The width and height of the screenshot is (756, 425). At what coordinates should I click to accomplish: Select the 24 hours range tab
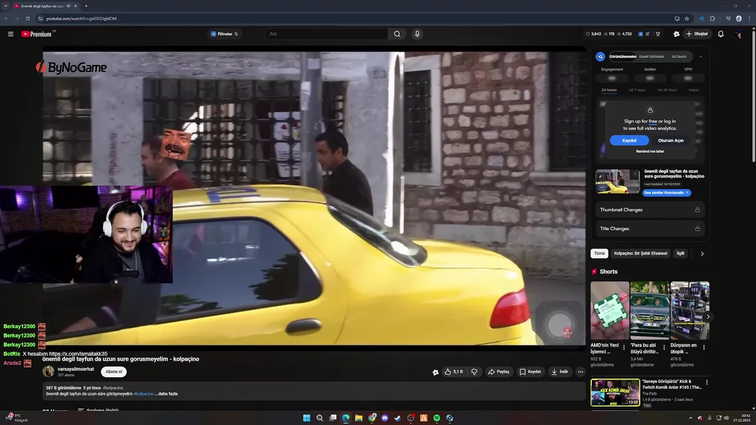coord(609,90)
